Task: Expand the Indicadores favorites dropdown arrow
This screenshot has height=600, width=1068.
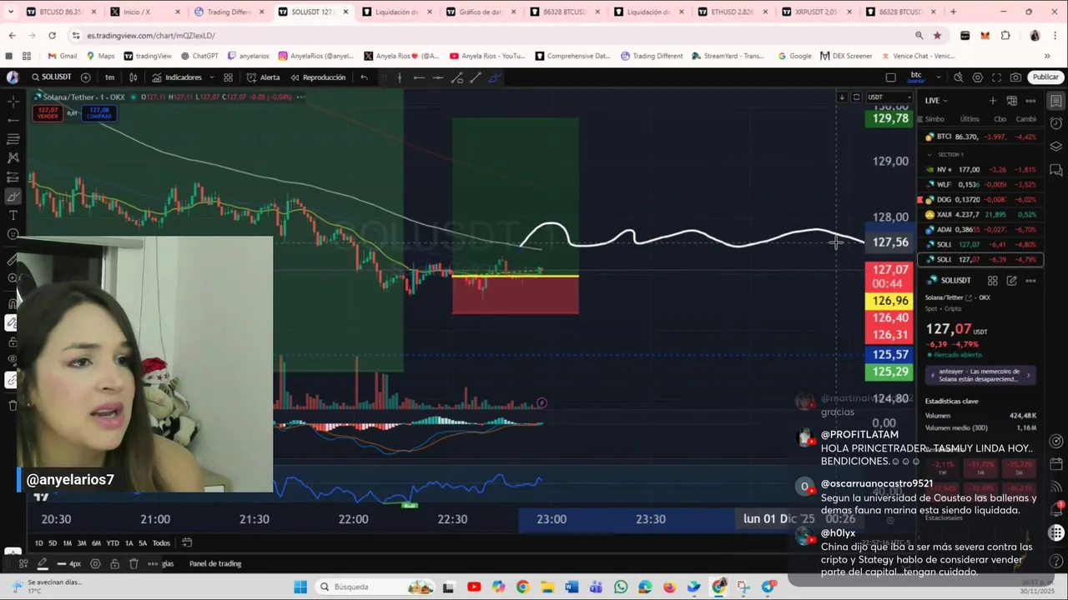Action: 211,77
